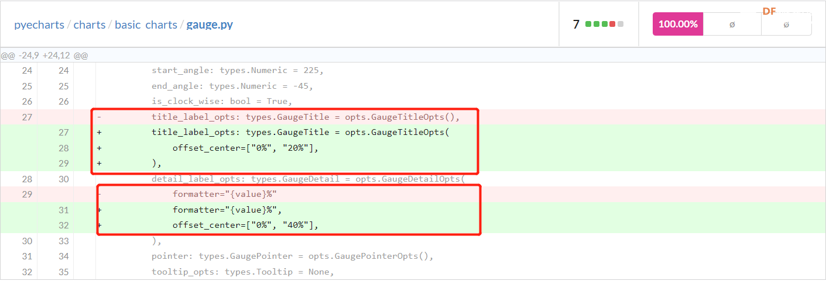
Task: Select the line tooltip_opts: types.Tooltip = None
Action: [x=243, y=272]
